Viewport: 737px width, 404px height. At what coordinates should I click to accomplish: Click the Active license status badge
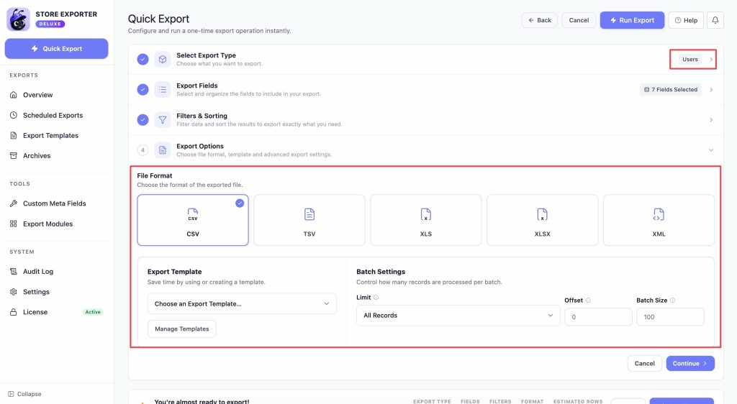[x=93, y=312]
